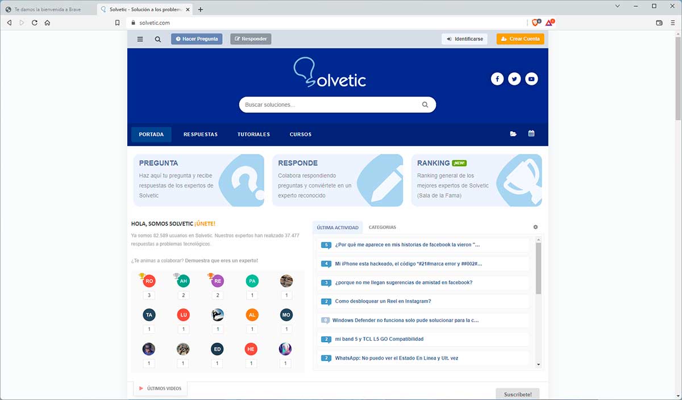Image resolution: width=682 pixels, height=400 pixels.
Task: Open the PORTADA navigation tab
Action: pos(151,135)
